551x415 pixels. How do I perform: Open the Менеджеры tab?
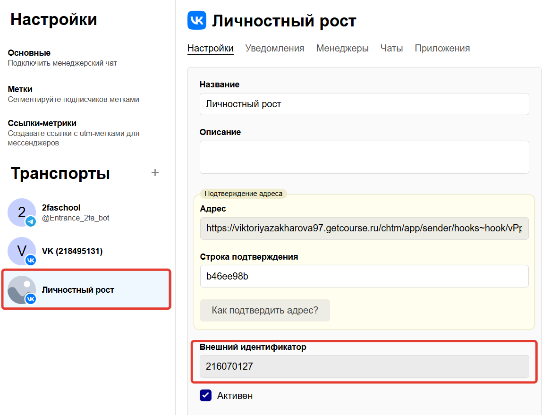[x=342, y=48]
